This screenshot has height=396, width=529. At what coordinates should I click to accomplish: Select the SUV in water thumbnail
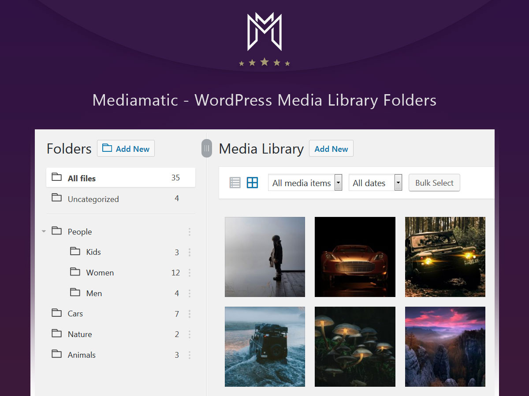coord(265,347)
